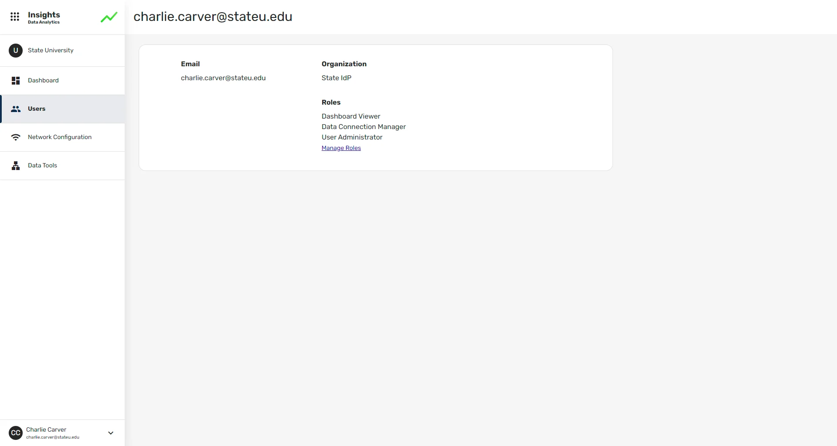The height and width of the screenshot is (446, 837).
Task: Click the Dashboard tiles icon
Action: point(16,81)
